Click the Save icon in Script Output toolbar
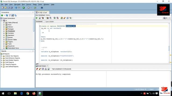The width and height of the screenshot is (172, 96). click(x=43, y=69)
